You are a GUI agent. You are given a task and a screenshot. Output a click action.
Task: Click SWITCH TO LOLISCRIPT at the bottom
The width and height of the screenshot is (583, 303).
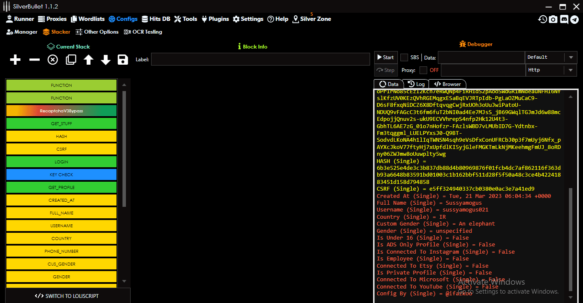pyautogui.click(x=67, y=295)
